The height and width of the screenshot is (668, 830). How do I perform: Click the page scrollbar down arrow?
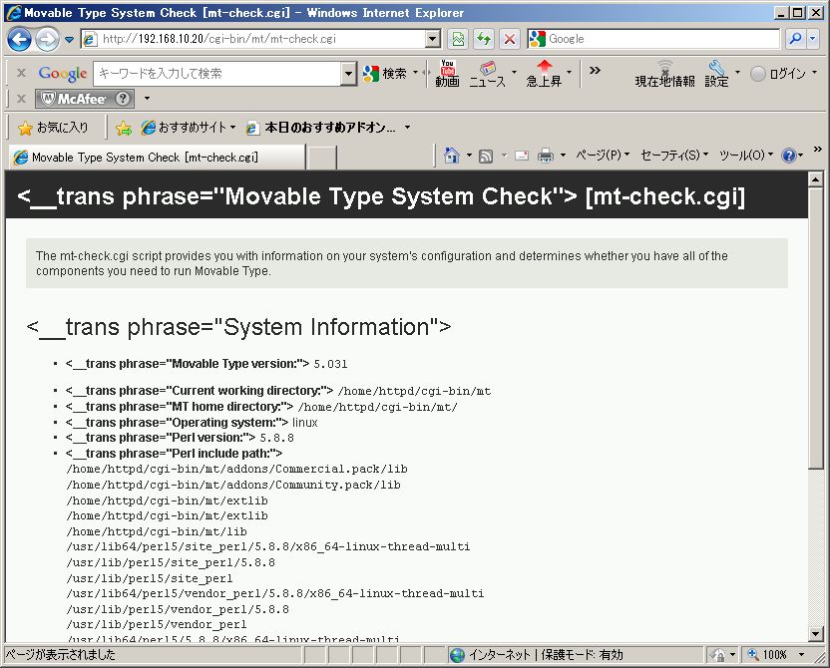tap(816, 634)
